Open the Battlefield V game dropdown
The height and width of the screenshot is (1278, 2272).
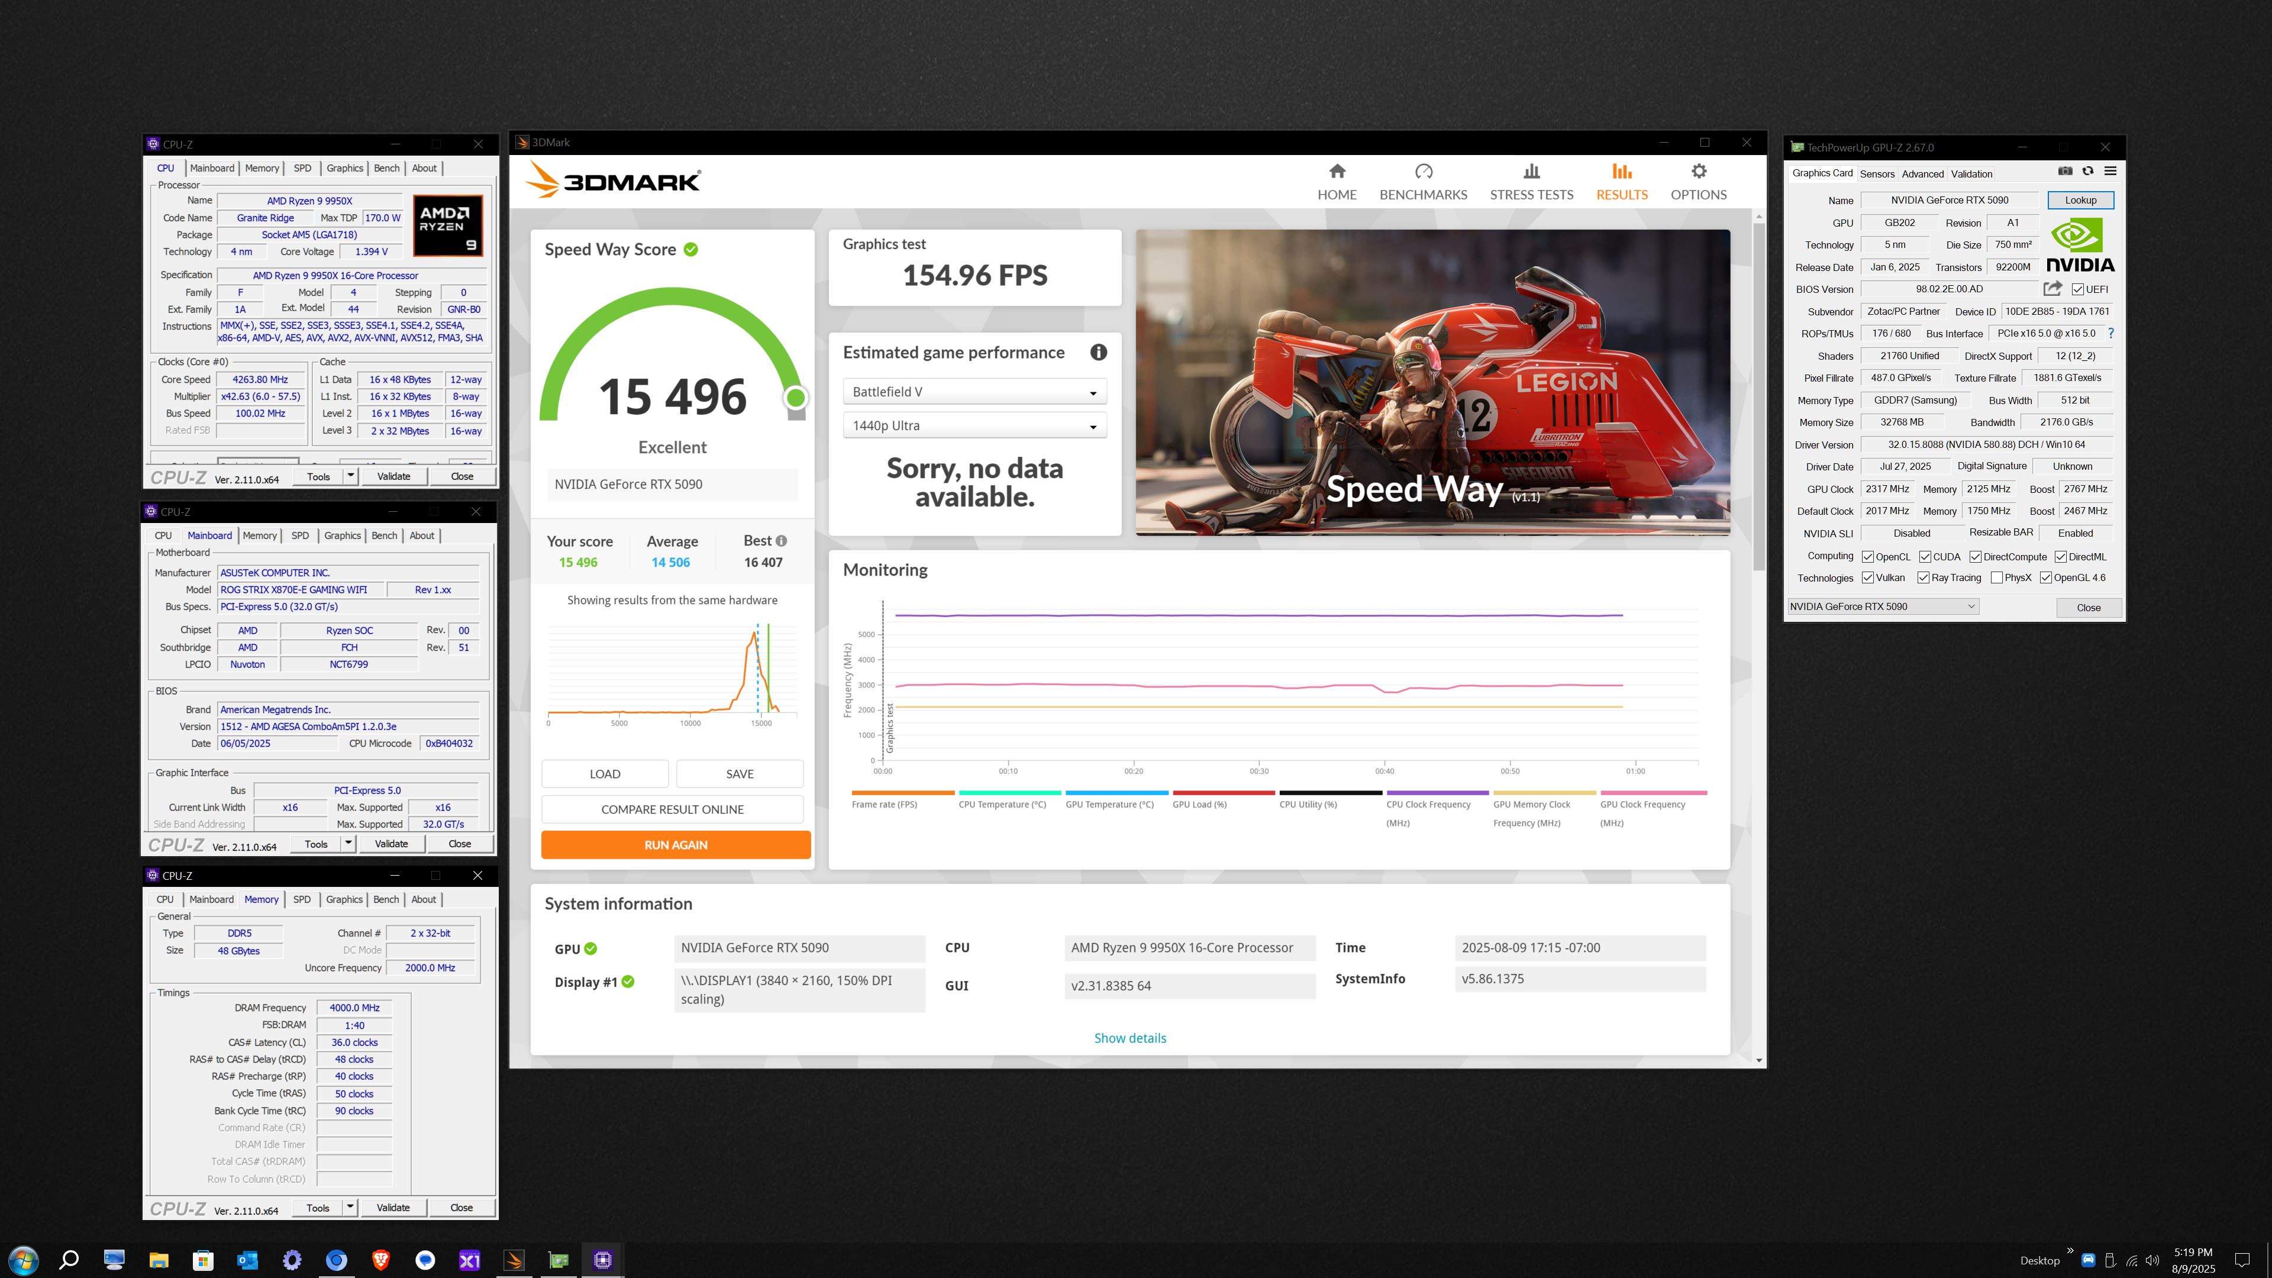974,392
